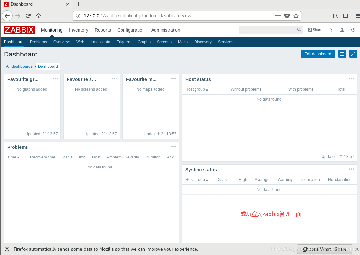
Task: Sign out using the power icon
Action: pyautogui.click(x=353, y=30)
